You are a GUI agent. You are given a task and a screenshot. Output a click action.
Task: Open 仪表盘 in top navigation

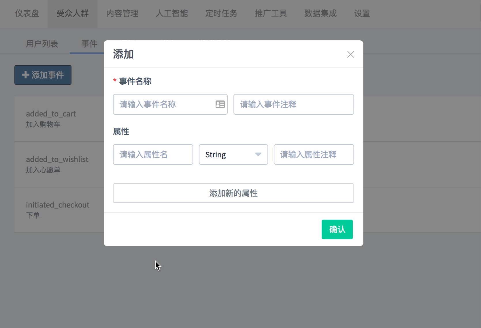tap(27, 14)
